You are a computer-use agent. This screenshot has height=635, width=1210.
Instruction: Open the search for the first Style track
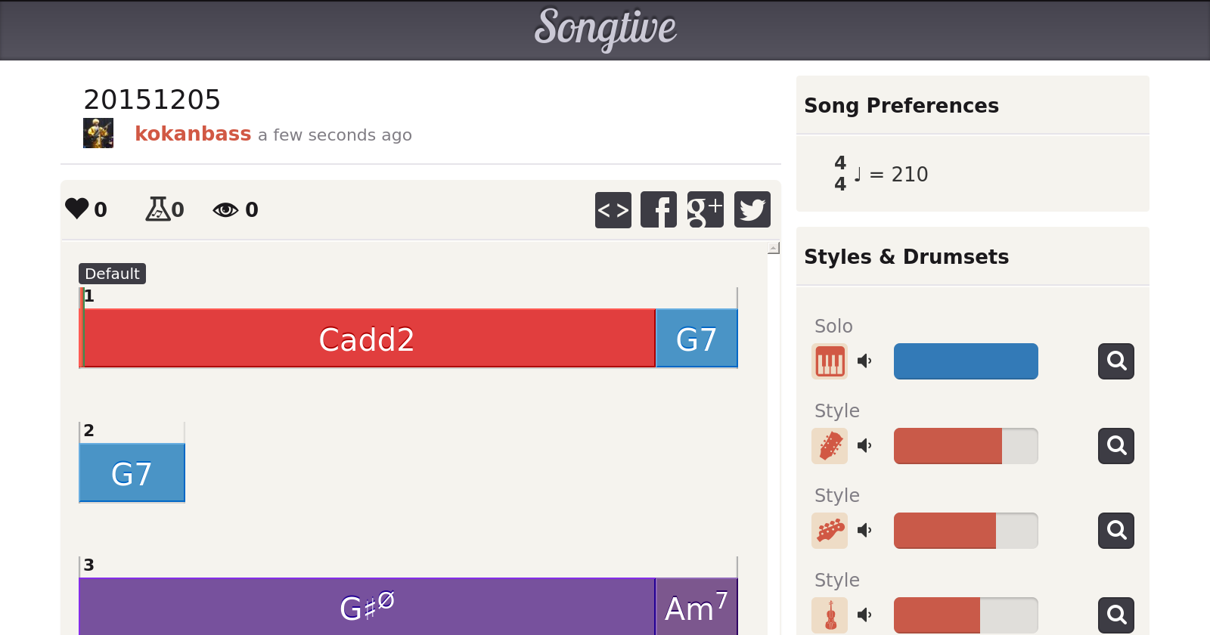(1115, 446)
